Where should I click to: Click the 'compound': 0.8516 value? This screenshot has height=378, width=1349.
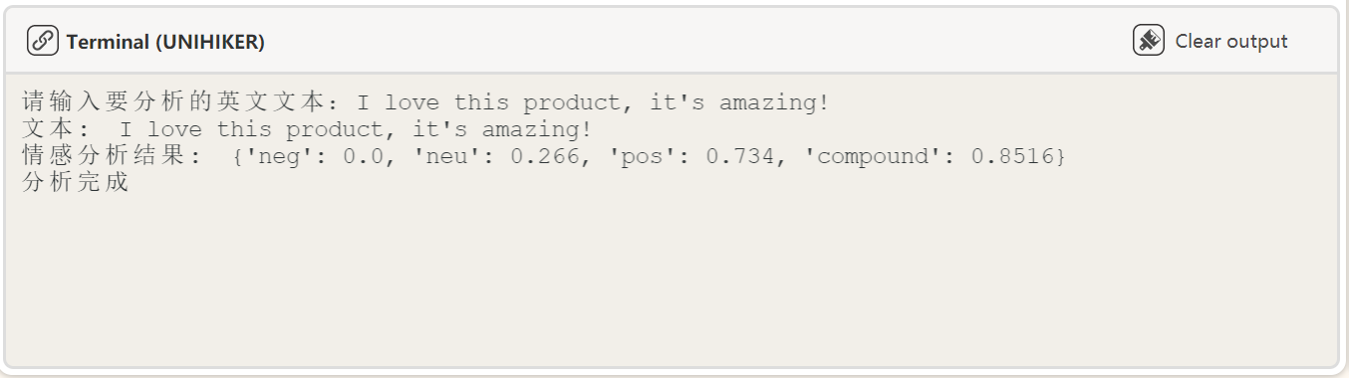coord(935,157)
